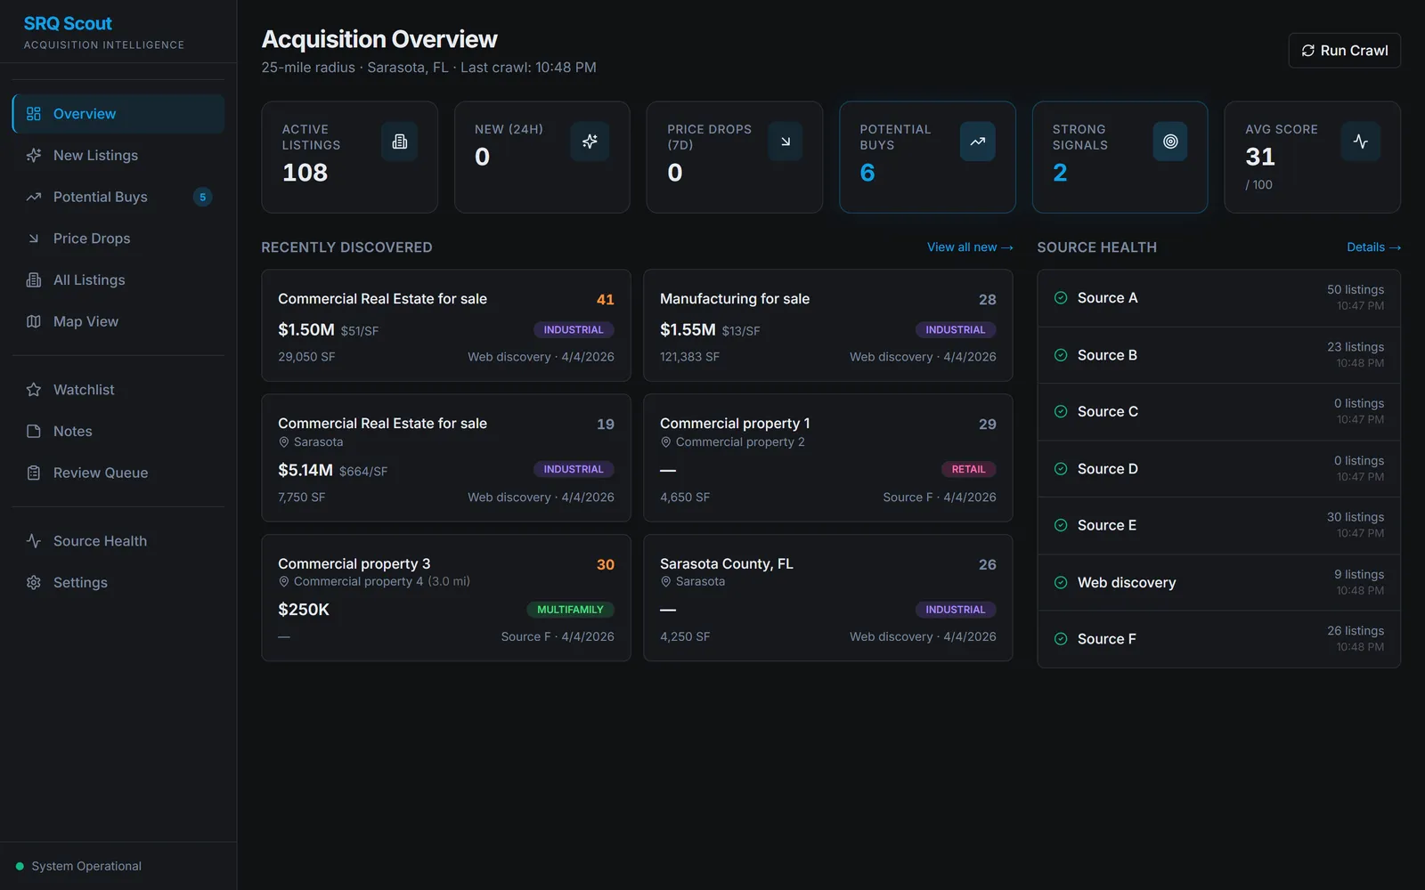Open the $5.14M Sarasota listing card
The height and width of the screenshot is (890, 1425).
click(446, 457)
